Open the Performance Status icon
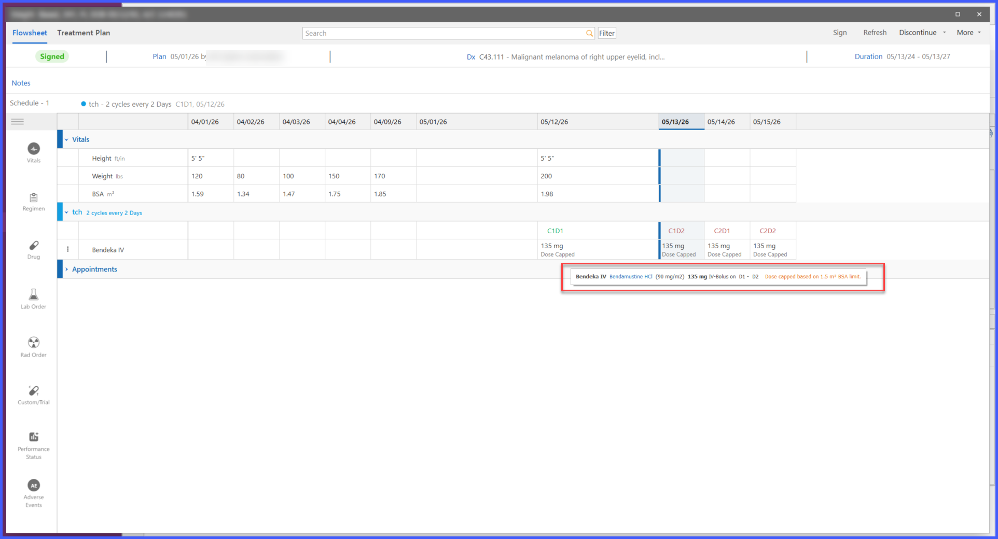 click(34, 437)
